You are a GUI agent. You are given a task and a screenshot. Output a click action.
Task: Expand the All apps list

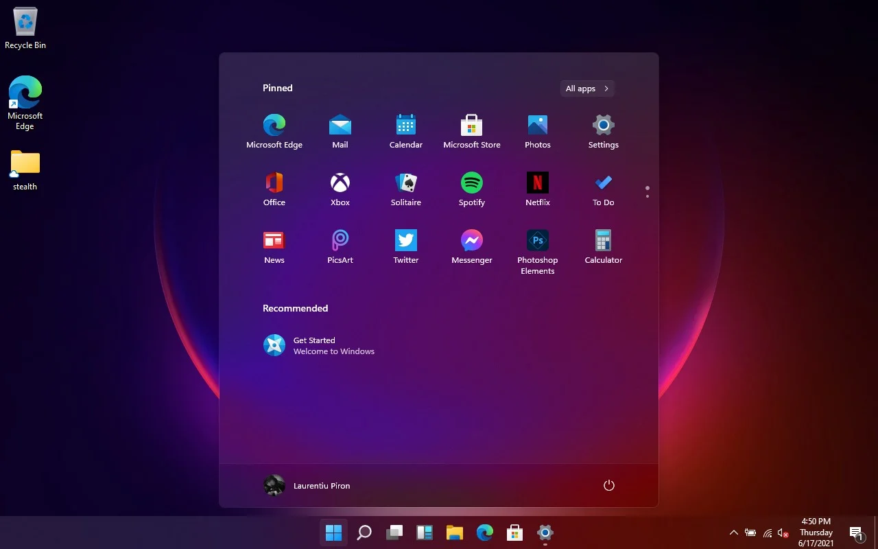[586, 89]
